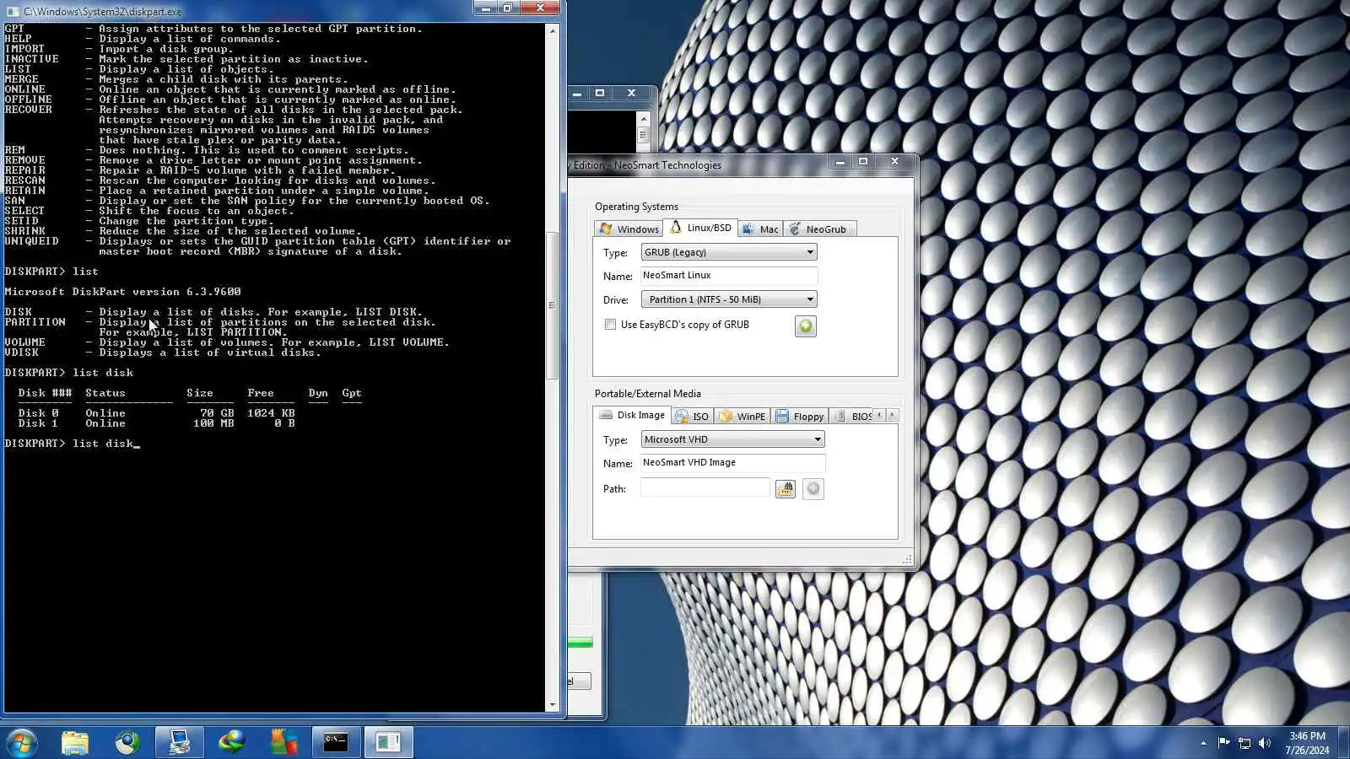
Task: Maximize the diskpart window
Action: [507, 8]
